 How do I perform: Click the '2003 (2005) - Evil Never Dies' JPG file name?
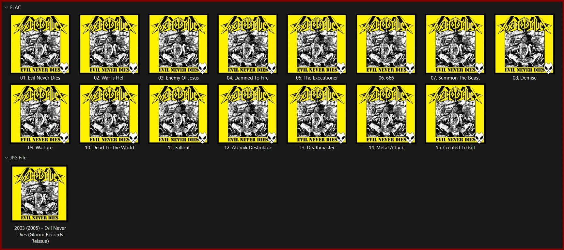pyautogui.click(x=40, y=235)
